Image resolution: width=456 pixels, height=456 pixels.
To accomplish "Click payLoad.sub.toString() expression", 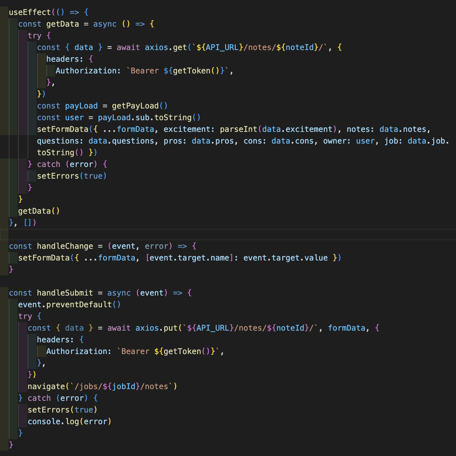I will [149, 118].
